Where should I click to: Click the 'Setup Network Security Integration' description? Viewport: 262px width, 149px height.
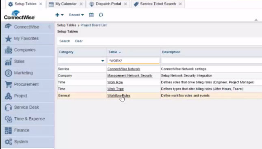[x=186, y=76]
